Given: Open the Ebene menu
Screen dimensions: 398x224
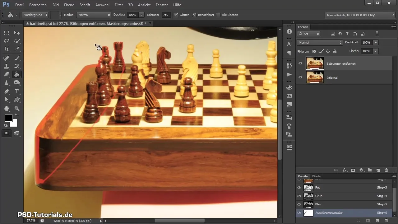Looking at the screenshot, I should point(68,5).
